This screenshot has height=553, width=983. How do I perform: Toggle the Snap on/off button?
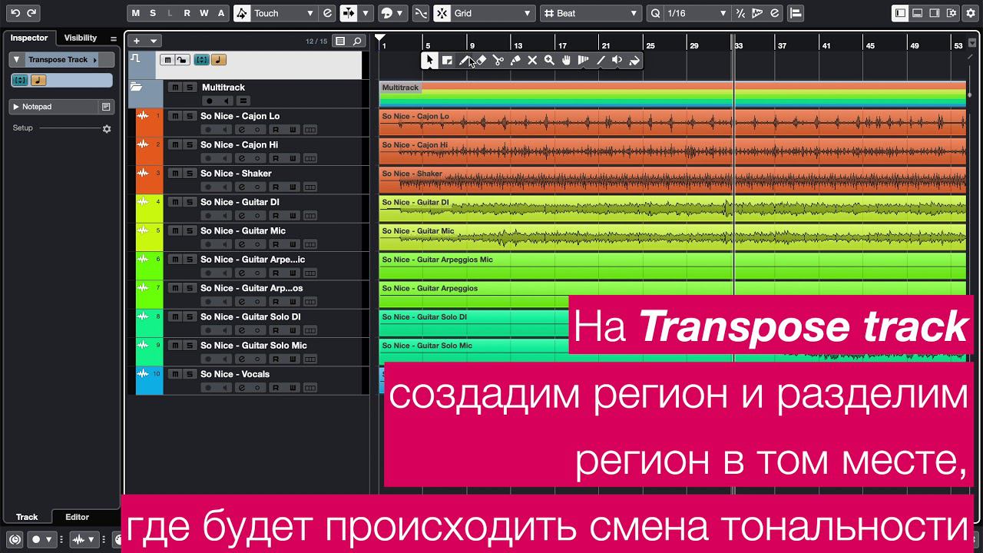tap(421, 13)
